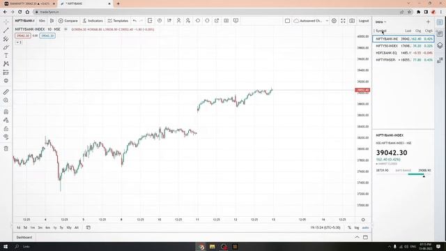Toggle magnet mode in the left toolbar
The image size is (446, 251).
click(6, 112)
